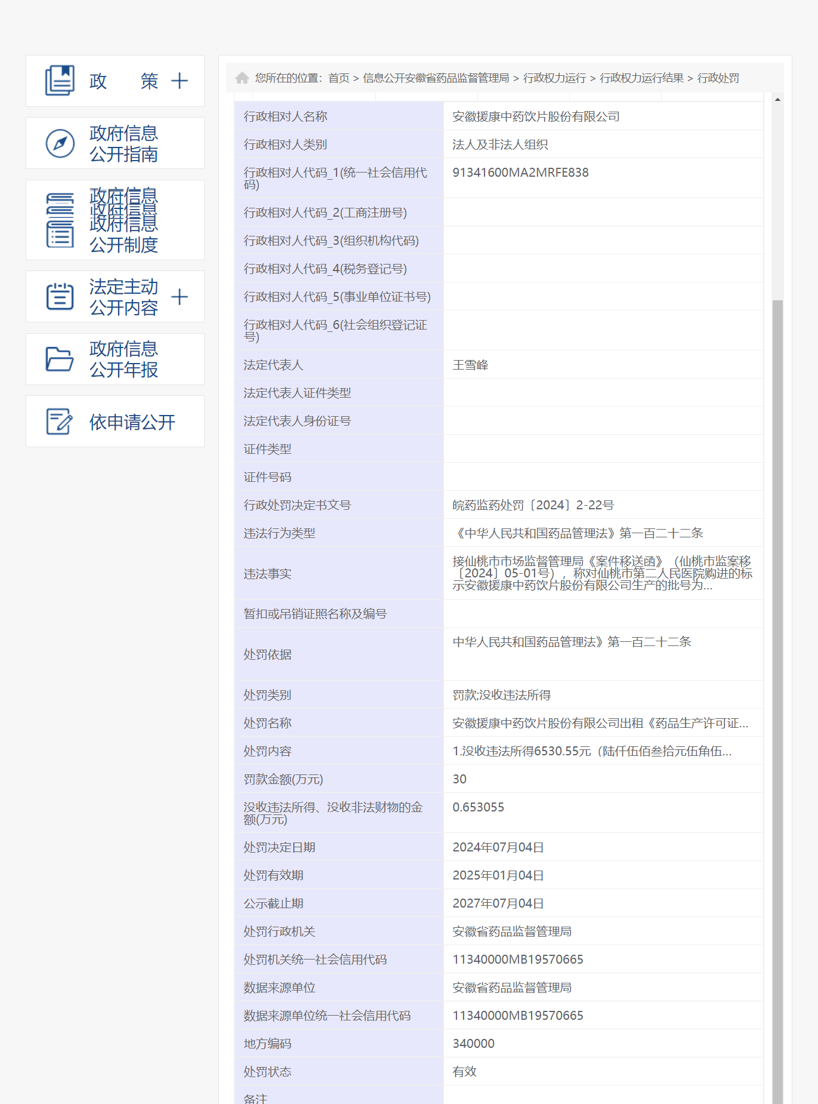Select company name 安徽援康中药饮片股份有限公司

coord(536,116)
